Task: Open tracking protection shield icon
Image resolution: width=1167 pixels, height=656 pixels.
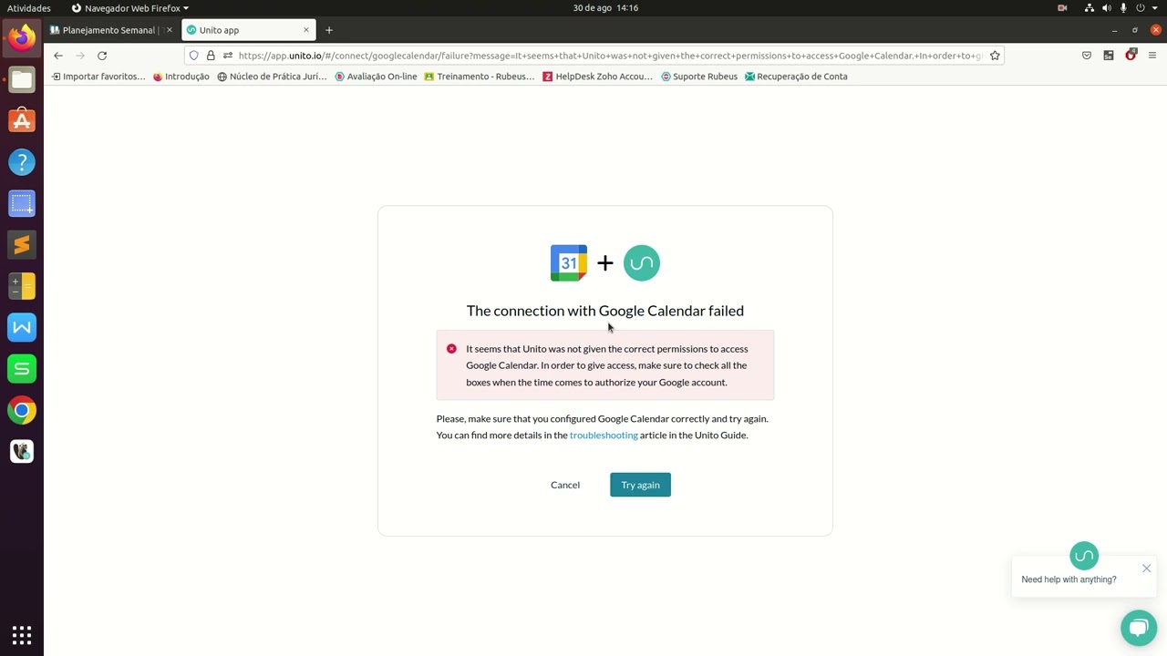Action: coord(193,56)
